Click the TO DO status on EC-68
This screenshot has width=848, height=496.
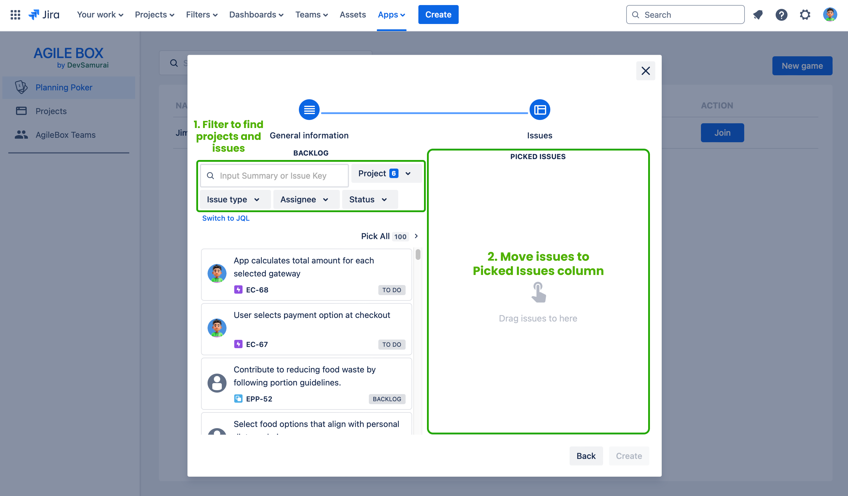coord(391,290)
